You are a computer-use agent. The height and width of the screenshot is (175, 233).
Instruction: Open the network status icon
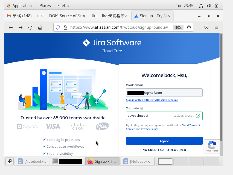[x=201, y=6]
